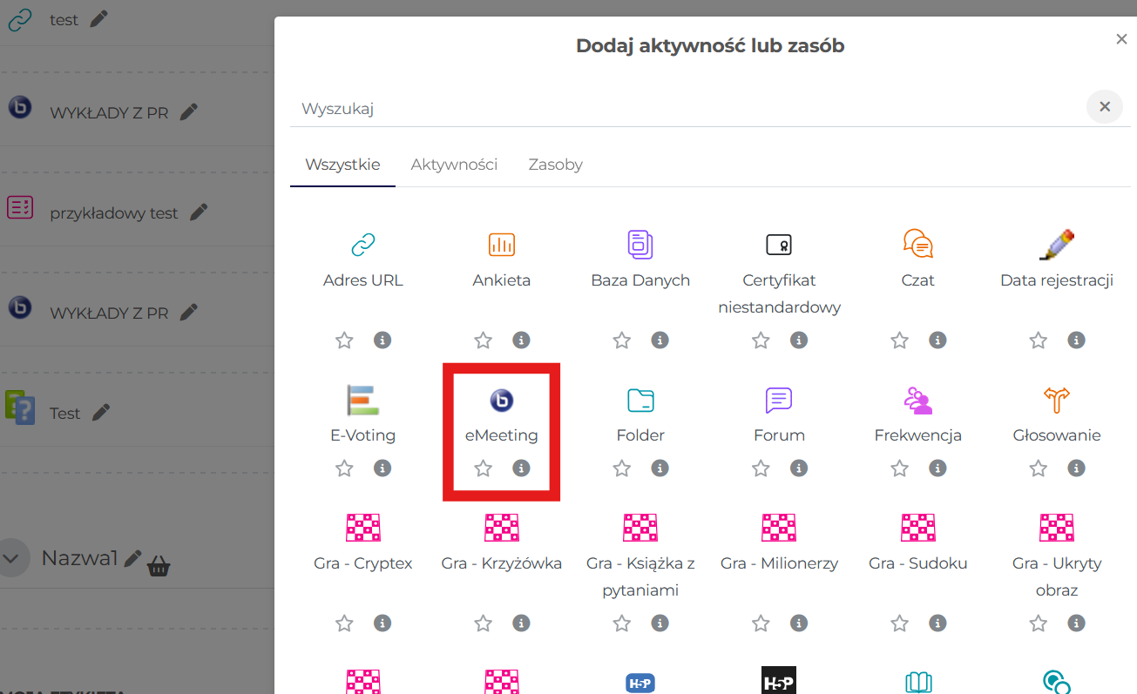Select the Frekwencja attendance icon

click(917, 401)
